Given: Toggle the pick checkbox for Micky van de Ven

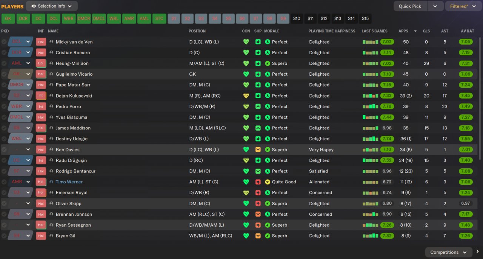Looking at the screenshot, I should click(4, 42).
